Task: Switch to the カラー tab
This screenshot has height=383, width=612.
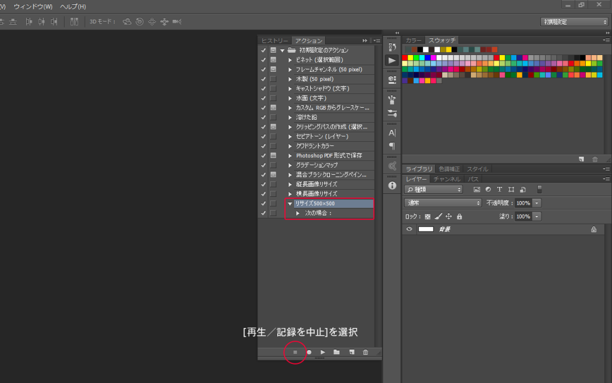Action: click(414, 40)
